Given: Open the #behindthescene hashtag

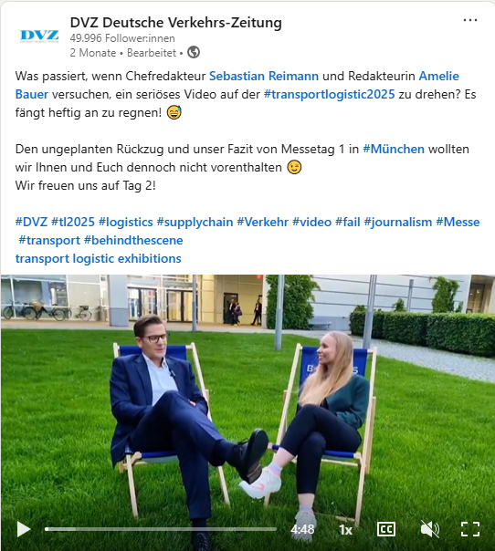Looking at the screenshot, I should [x=133, y=240].
